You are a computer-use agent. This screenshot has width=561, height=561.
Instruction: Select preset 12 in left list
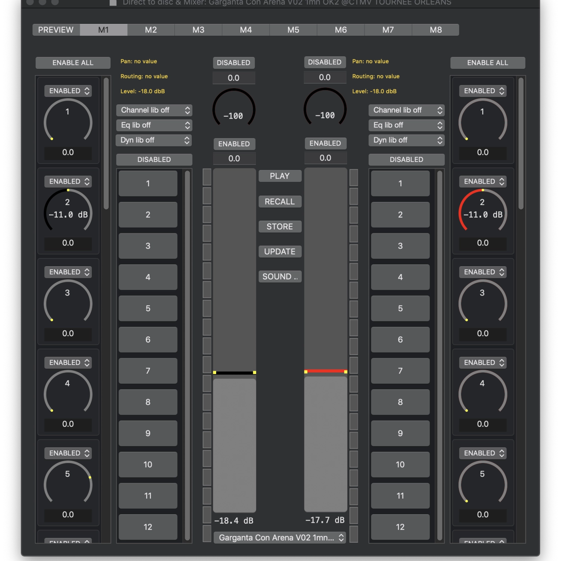point(148,527)
